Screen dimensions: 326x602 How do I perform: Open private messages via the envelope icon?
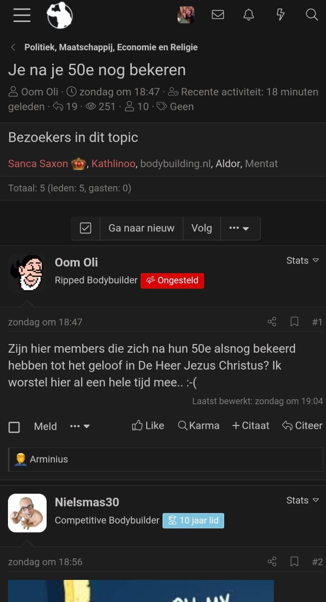tap(218, 15)
